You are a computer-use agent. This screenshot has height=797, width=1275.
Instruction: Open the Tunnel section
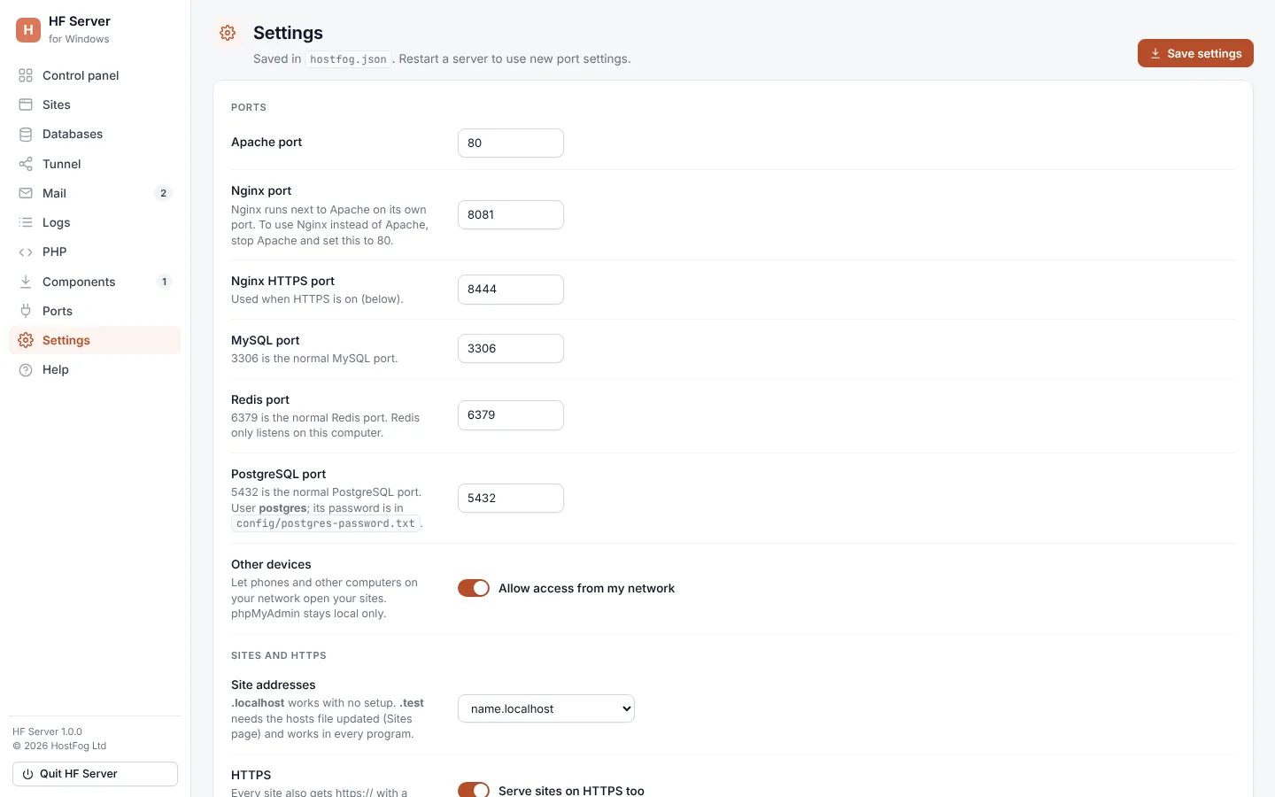[x=95, y=164]
